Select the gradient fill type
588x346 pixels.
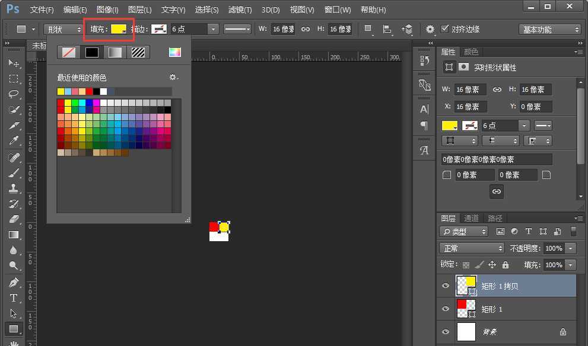click(x=114, y=52)
